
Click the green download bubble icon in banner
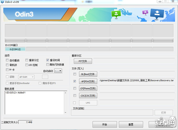point(116,14)
